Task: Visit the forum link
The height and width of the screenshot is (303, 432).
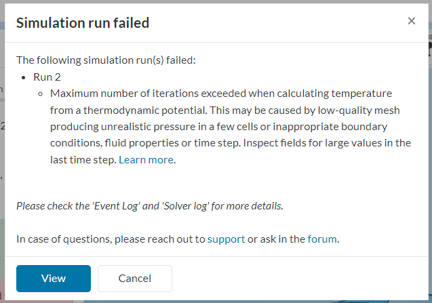Action: (321, 239)
